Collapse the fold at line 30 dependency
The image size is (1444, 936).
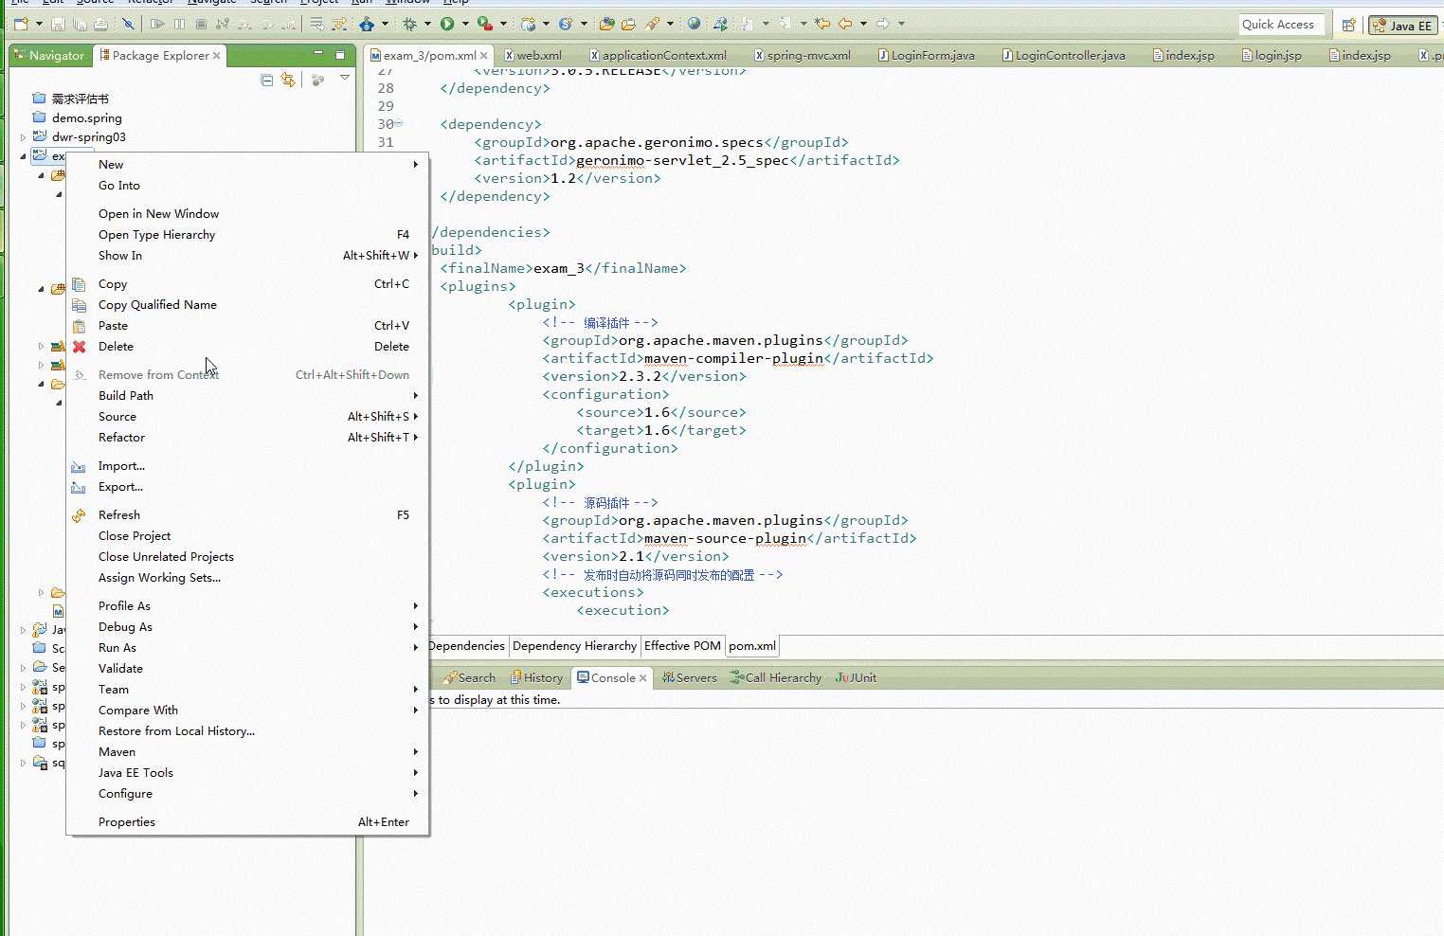click(x=399, y=123)
